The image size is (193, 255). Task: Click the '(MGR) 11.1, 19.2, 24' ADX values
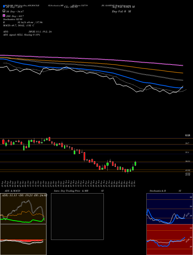pyautogui.click(x=40, y=32)
